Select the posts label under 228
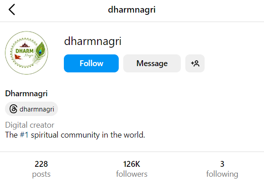The height and width of the screenshot is (183, 264). pyautogui.click(x=41, y=174)
